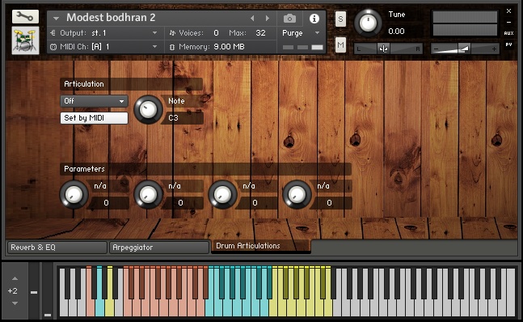Click the Note knob
This screenshot has width=523, height=322.
148,110
